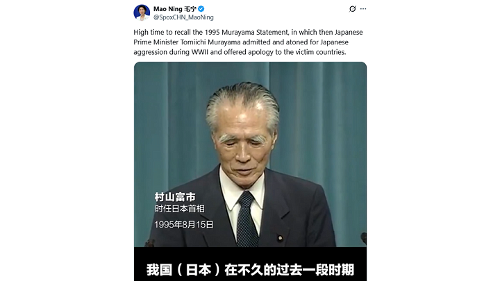
Task: Click the 村山富市 name caption in video
Action: 175,197
